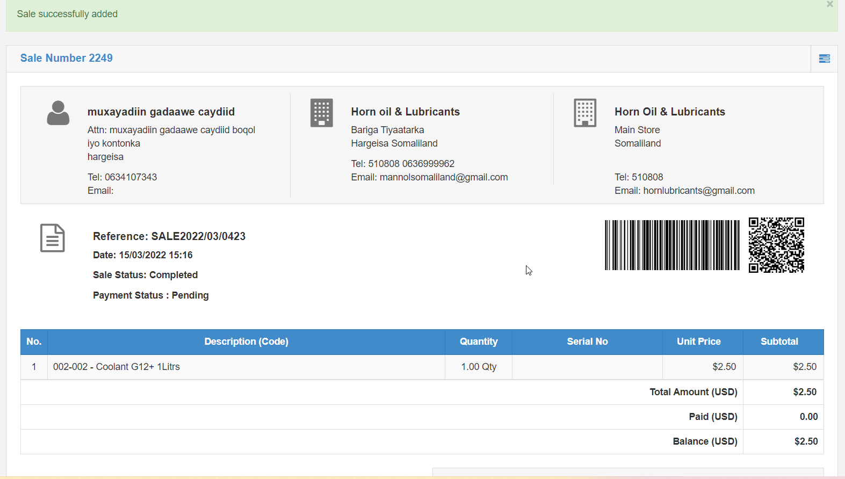Click the '1.00 Qty' quantity cell
Viewport: 845px width, 479px height.
[x=479, y=367]
